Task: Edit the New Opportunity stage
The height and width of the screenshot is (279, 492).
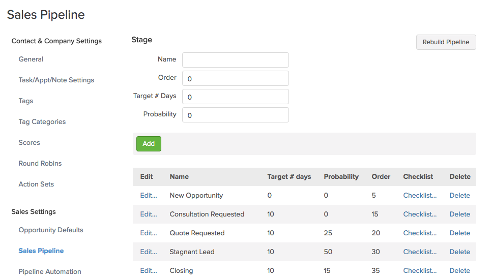Action: (149, 196)
